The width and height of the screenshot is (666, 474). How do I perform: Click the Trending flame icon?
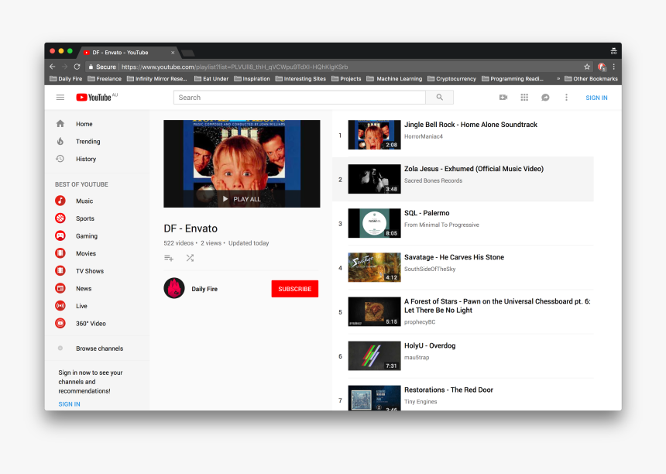[60, 142]
